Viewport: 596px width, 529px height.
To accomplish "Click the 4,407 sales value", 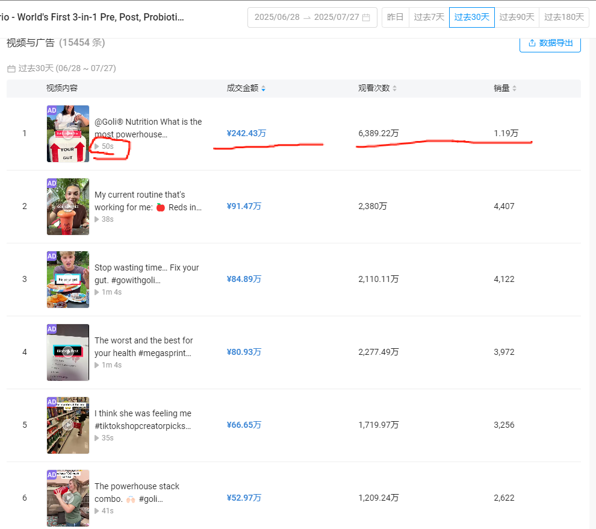I will [504, 207].
